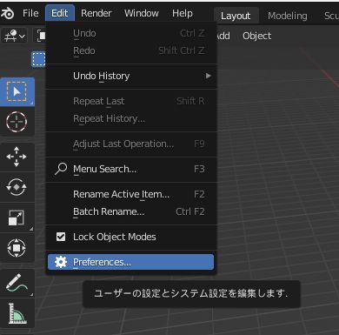Viewport: 339px width, 335px height.
Task: Choose Redo from Edit menu
Action: click(131, 50)
